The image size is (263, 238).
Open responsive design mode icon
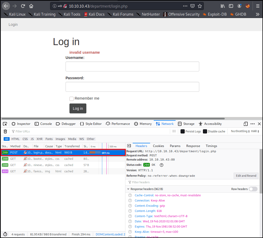246,124
